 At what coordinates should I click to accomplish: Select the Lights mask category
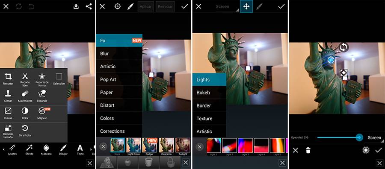tap(209, 80)
